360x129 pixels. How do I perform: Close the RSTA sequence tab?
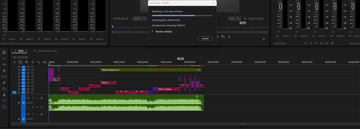coord(12,51)
